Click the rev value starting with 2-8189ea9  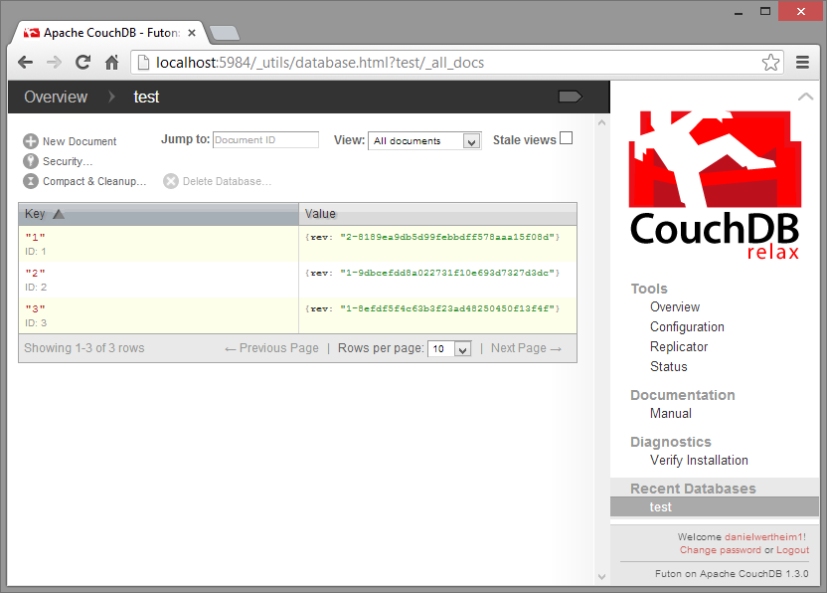point(447,237)
